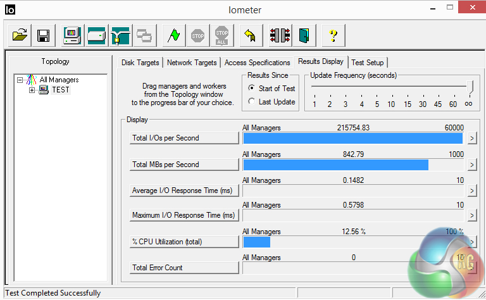Click Total MBs per Second button
The width and height of the screenshot is (486, 300).
[184, 165]
